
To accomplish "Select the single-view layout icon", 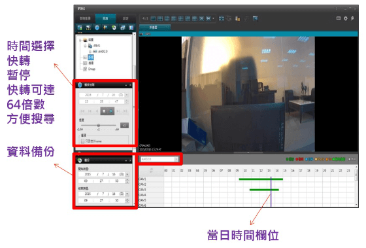I will [x=153, y=18].
